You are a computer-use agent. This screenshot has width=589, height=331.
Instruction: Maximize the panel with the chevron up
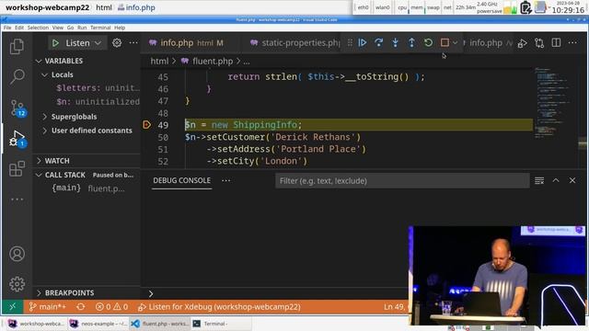(x=556, y=180)
